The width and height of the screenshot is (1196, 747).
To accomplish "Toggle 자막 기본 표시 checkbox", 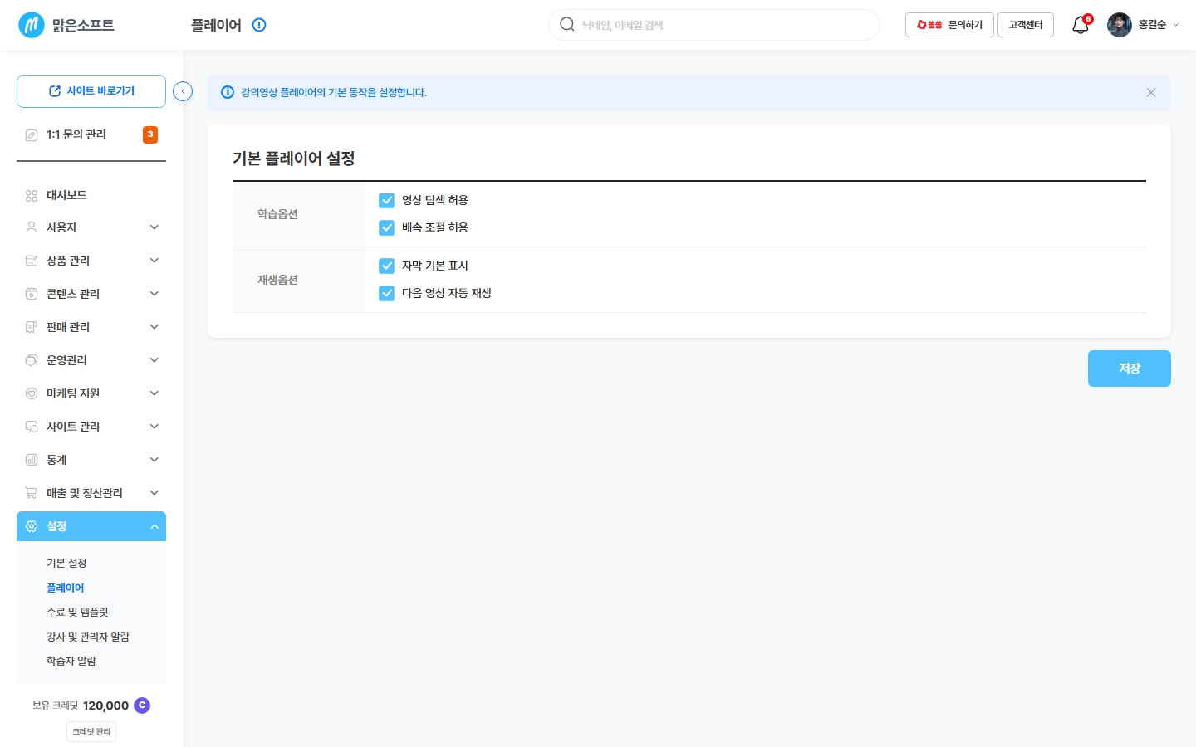I will 386,266.
